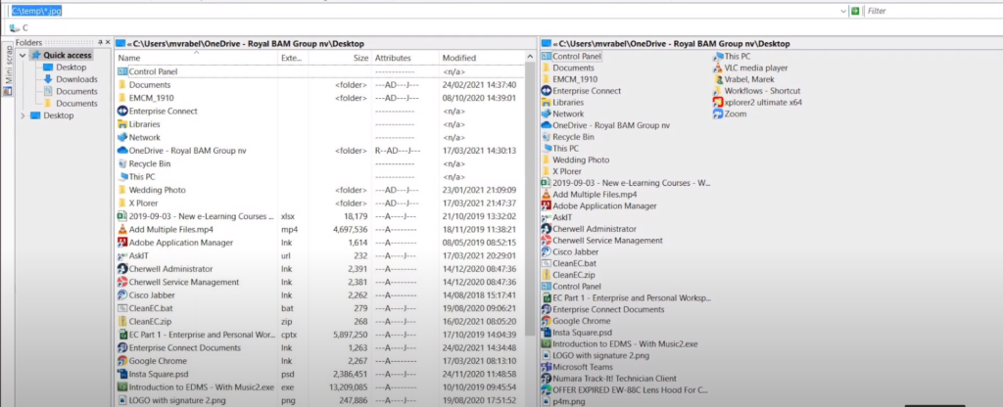
Task: Select the VLC media player icon
Action: pyautogui.click(x=717, y=68)
